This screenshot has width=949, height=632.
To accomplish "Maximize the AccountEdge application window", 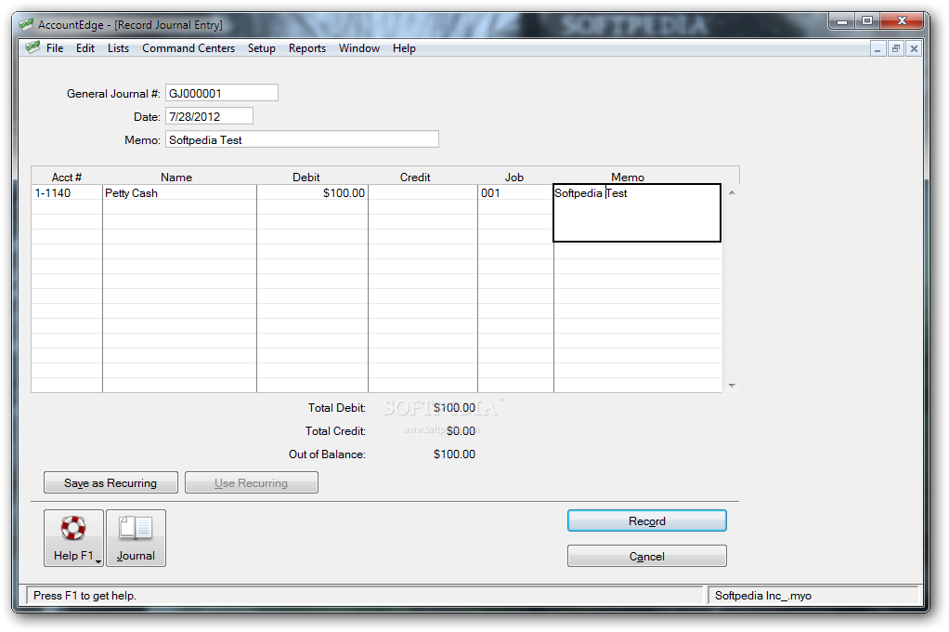I will (x=866, y=21).
